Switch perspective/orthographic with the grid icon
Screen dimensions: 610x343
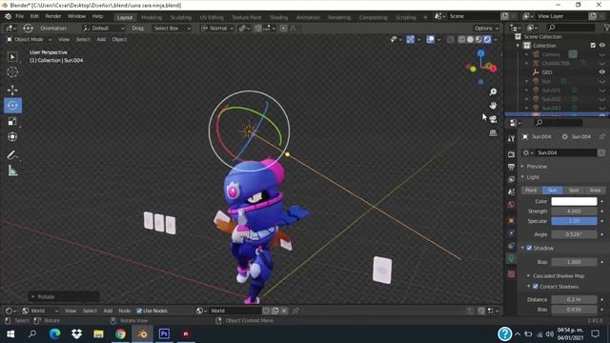point(493,133)
